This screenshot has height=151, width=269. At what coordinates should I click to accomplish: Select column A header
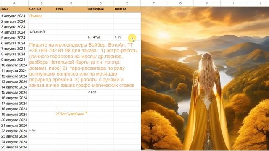pyautogui.click(x=14, y=3)
